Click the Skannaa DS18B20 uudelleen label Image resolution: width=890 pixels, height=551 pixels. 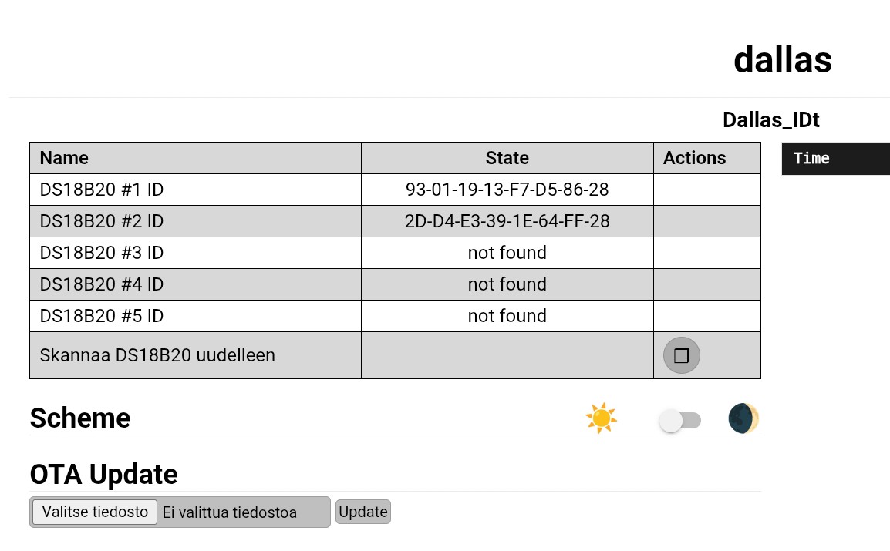click(157, 355)
